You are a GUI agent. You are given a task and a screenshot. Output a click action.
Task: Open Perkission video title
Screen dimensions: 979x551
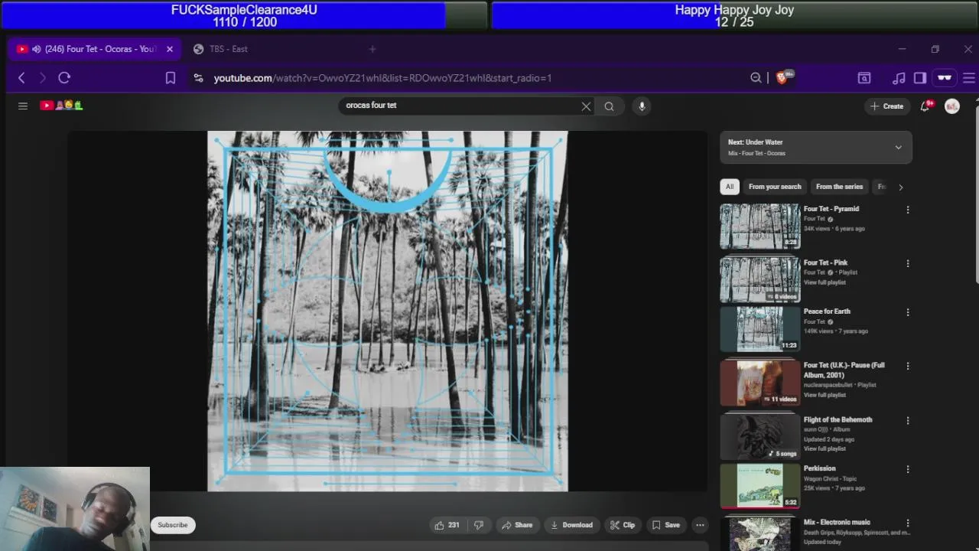tap(819, 468)
